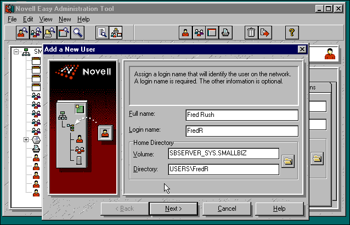The height and width of the screenshot is (225, 350).
Task: Click the Find Application toolbar icon
Action: tap(64, 32)
